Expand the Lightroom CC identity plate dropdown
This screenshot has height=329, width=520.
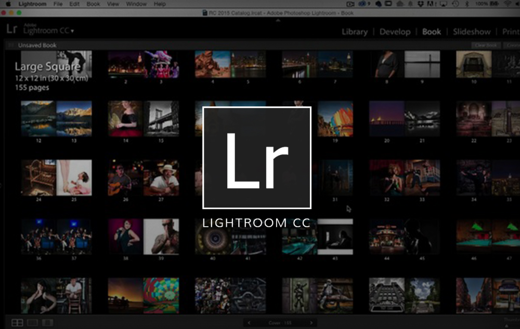[x=72, y=31]
